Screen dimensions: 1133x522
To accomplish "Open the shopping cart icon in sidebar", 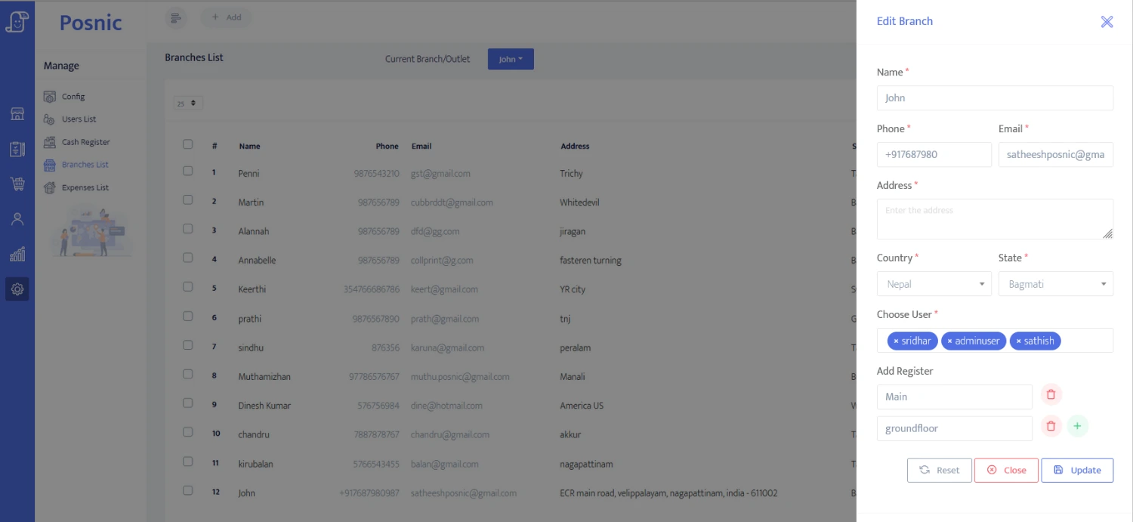I will click(17, 184).
